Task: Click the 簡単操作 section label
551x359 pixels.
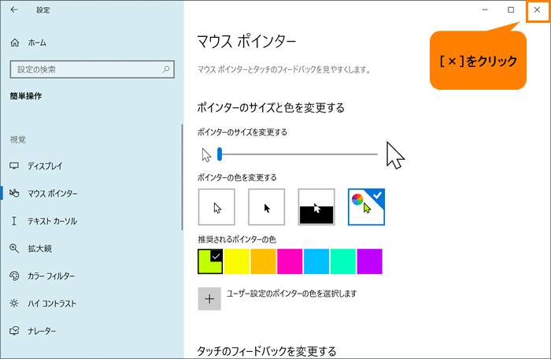Action: pyautogui.click(x=26, y=96)
